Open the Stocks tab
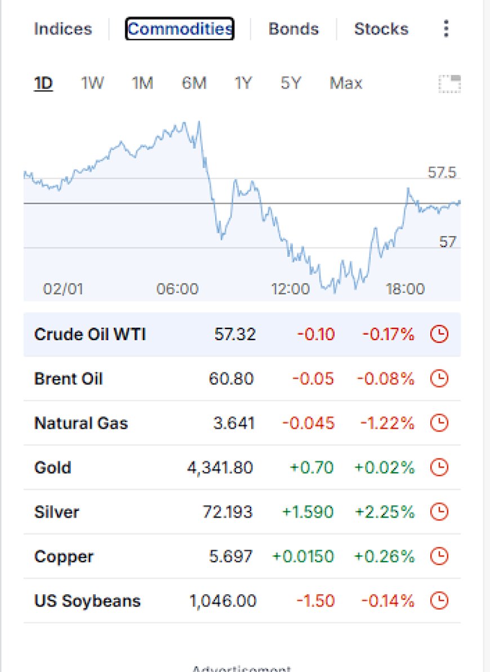Viewport: 490px width, 672px height. pos(381,29)
